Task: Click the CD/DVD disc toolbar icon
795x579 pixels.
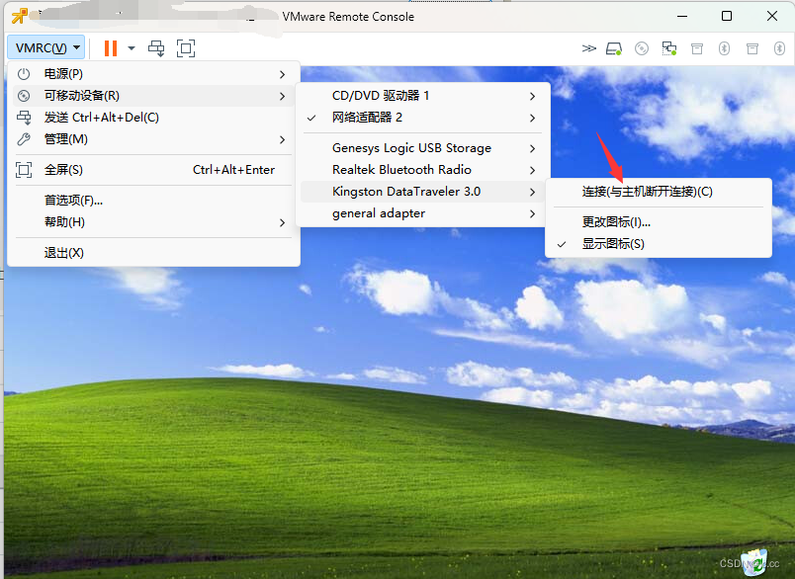Action: pos(642,48)
